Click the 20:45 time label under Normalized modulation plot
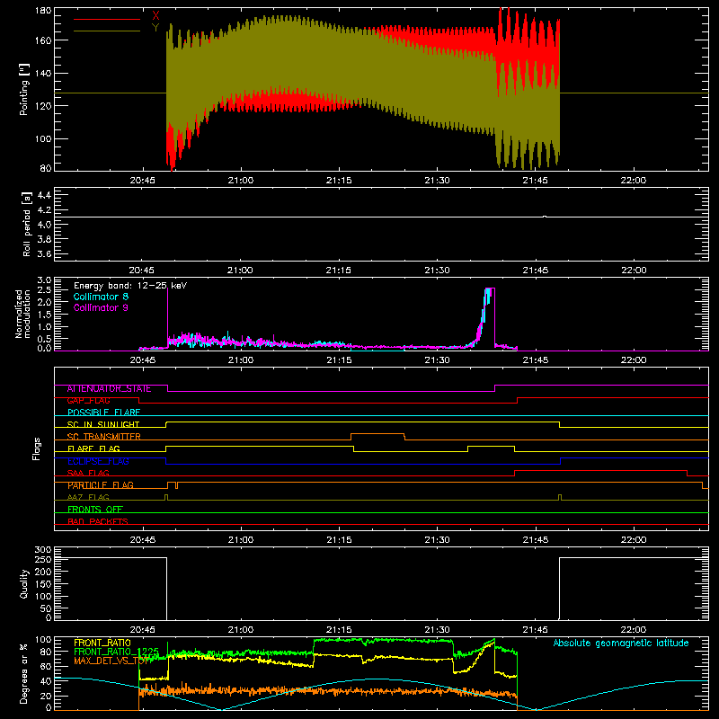The image size is (719, 719). coord(143,360)
